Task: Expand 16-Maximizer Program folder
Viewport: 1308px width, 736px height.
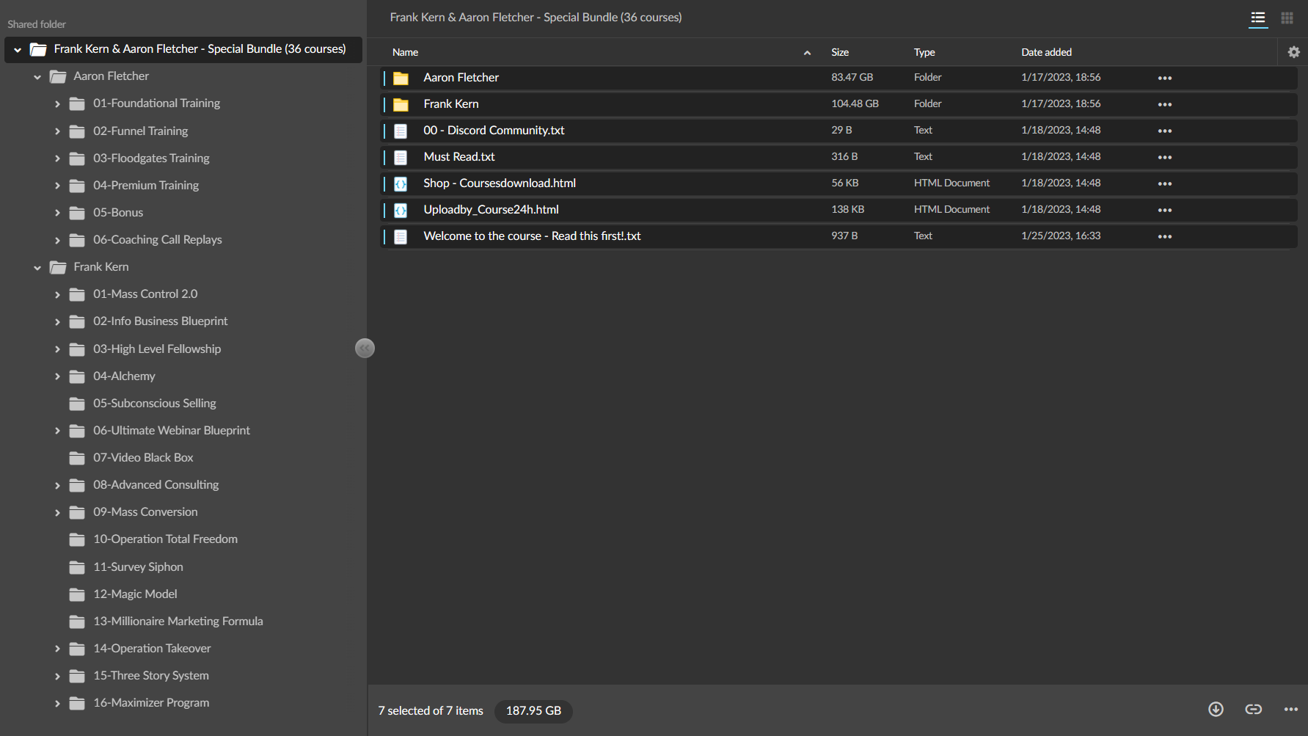Action: [x=57, y=704]
